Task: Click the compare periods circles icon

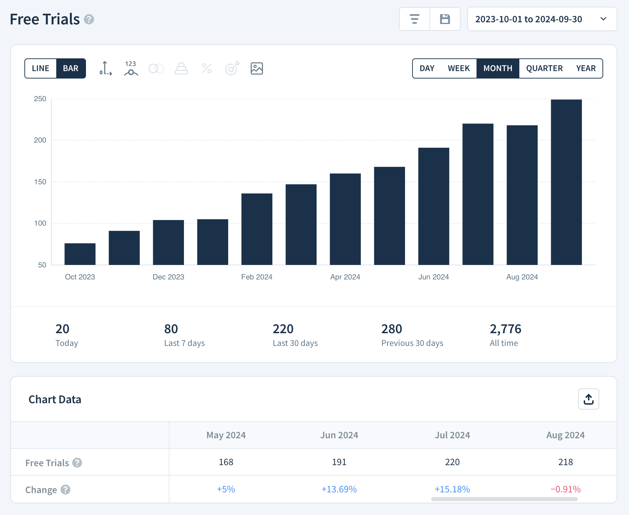Action: (x=156, y=68)
